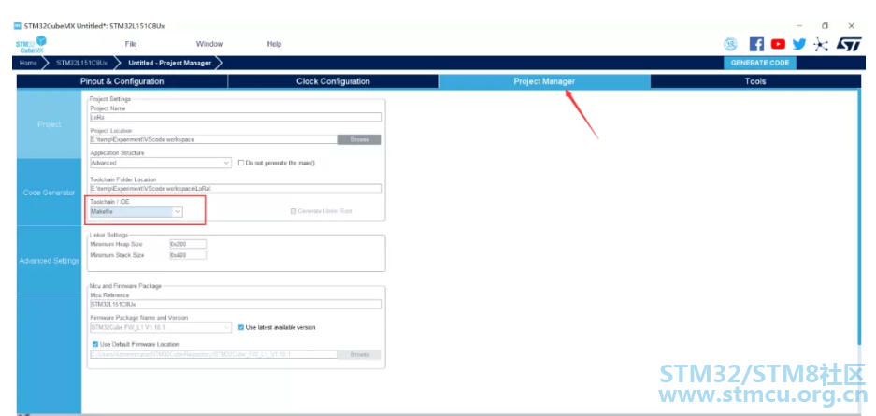Click the Toolchain Folder Location field
Screen dimensions: 876x416
[x=236, y=189]
